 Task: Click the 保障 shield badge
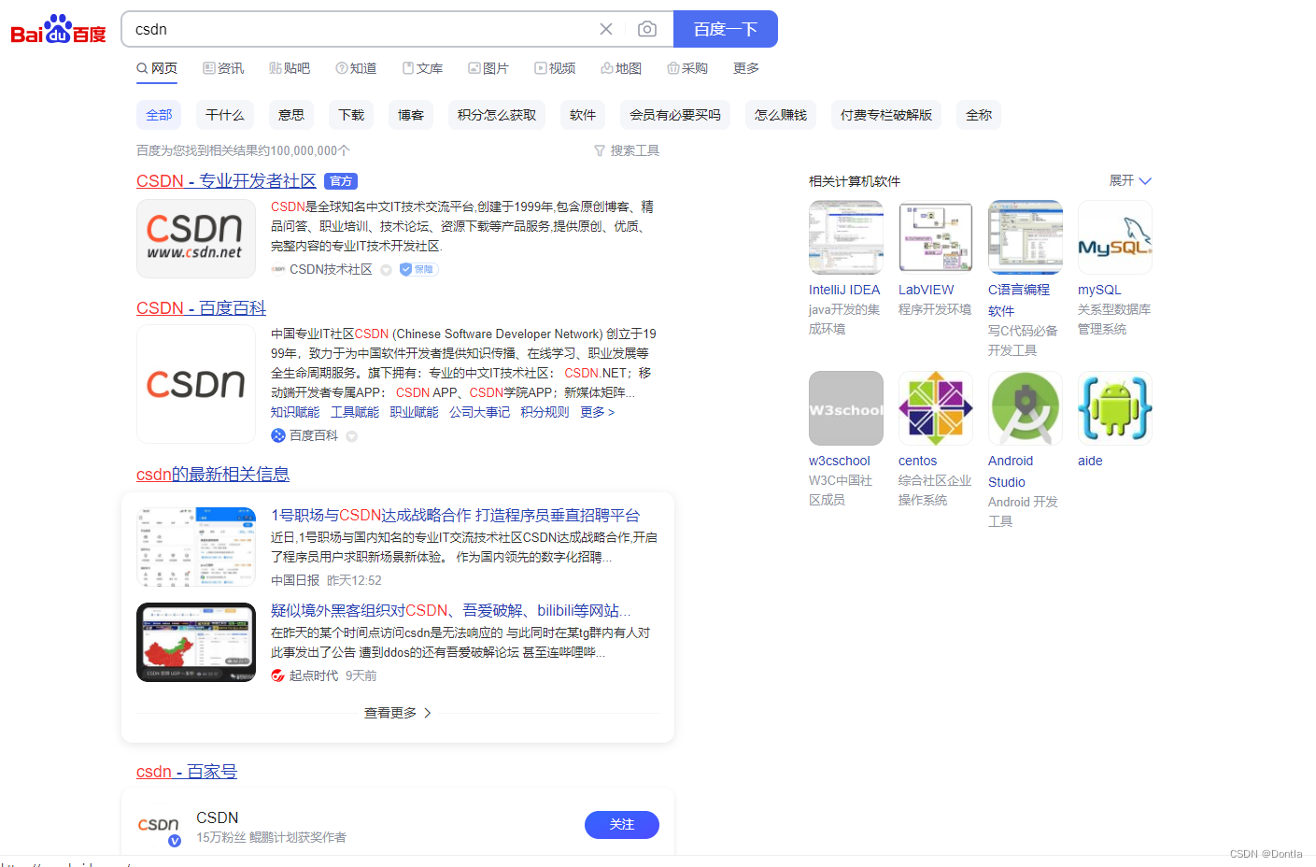418,269
